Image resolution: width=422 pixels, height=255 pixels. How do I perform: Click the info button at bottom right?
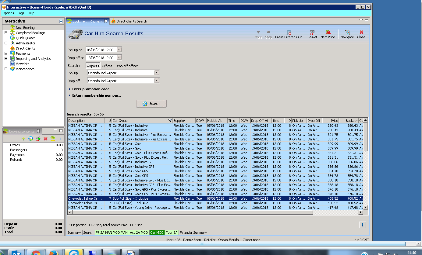point(362,225)
